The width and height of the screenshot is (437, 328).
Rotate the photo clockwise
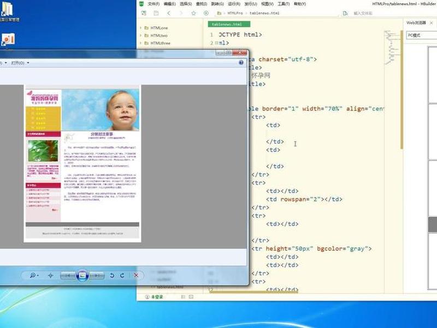pyautogui.click(x=122, y=276)
